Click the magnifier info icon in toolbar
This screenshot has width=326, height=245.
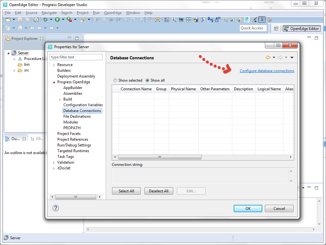174,19
